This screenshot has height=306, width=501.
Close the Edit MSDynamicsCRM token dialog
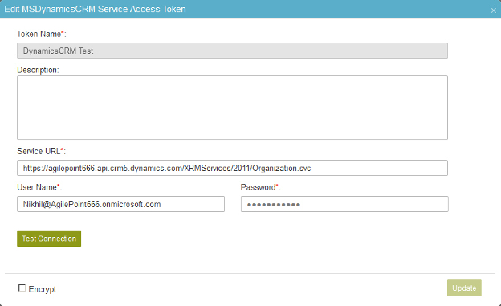[x=493, y=10]
